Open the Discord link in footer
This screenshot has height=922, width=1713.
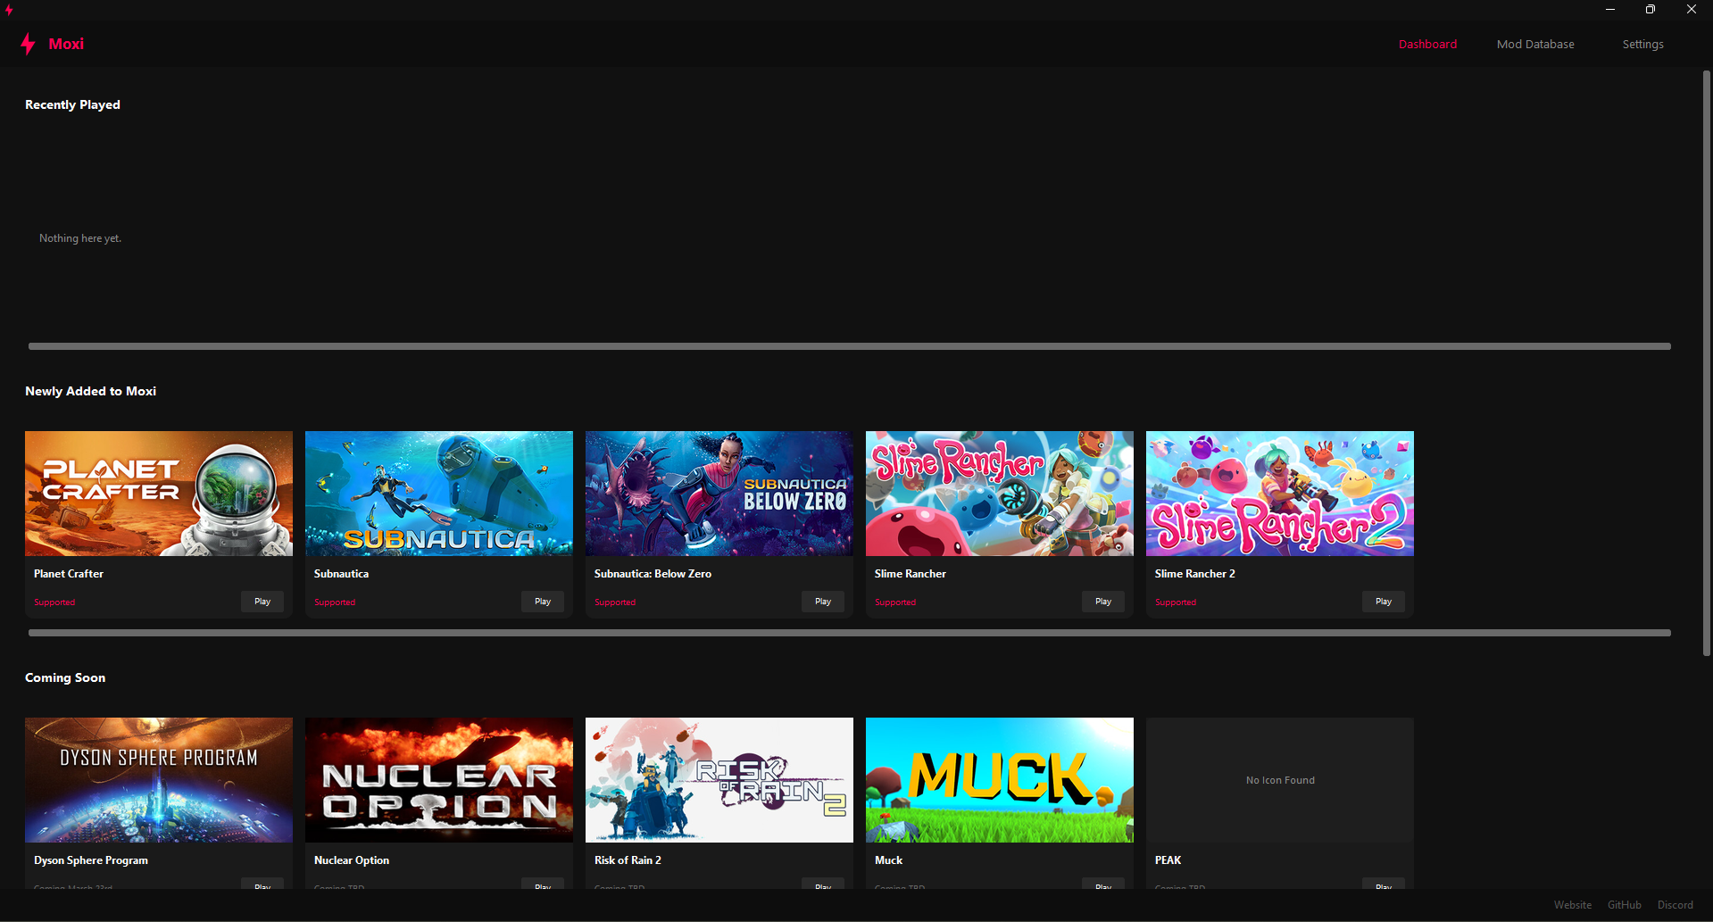pos(1675,905)
